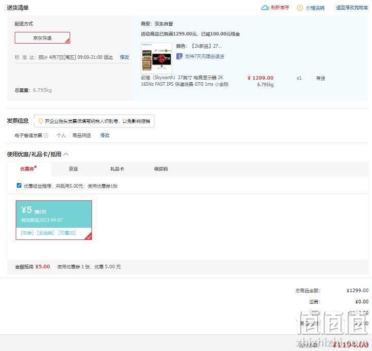Open 价格说明 link
This screenshot has height=351, width=372.
pyautogui.click(x=315, y=8)
